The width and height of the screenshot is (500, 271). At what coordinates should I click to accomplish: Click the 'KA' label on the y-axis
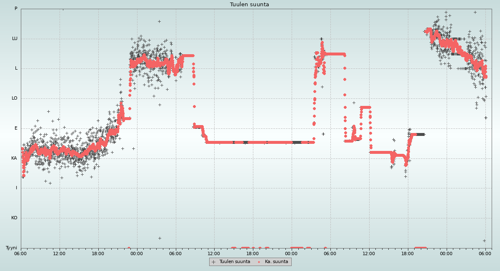pyautogui.click(x=14, y=158)
